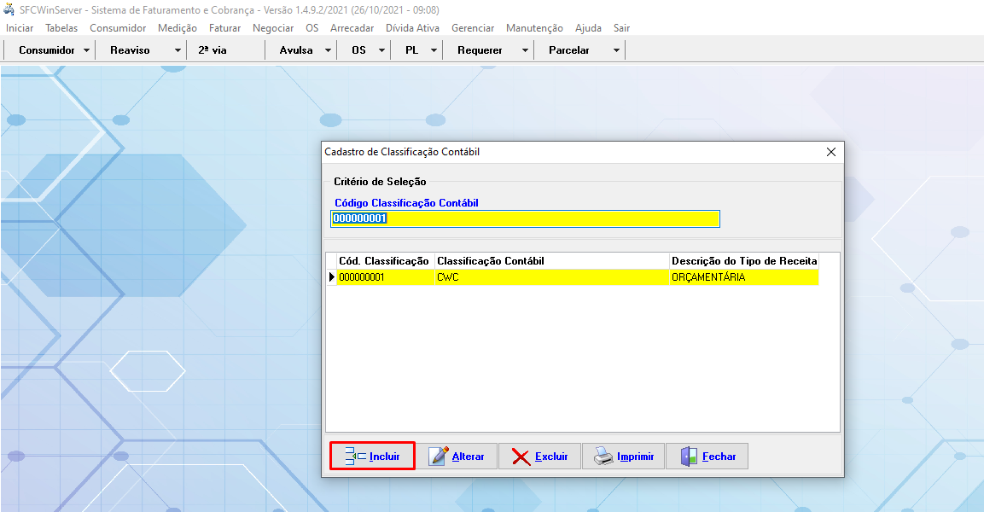Image resolution: width=984 pixels, height=512 pixels.
Task: Click the Imprimir printer icon
Action: tap(603, 457)
